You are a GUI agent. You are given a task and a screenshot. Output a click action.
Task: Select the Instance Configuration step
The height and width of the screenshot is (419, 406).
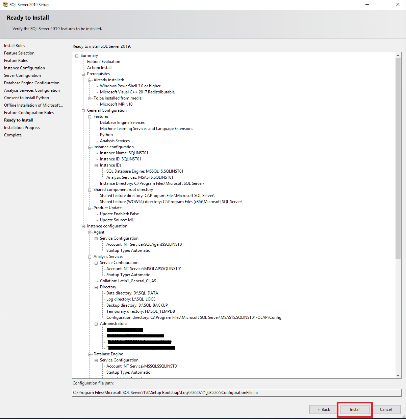[24, 68]
